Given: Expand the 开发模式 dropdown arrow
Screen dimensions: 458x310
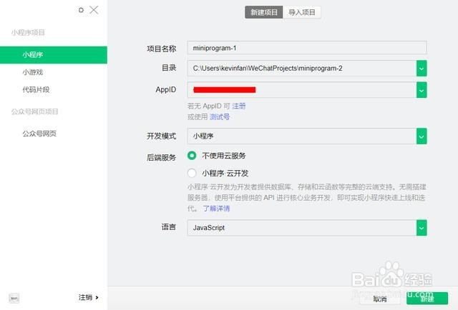Looking at the screenshot, I should (422, 136).
